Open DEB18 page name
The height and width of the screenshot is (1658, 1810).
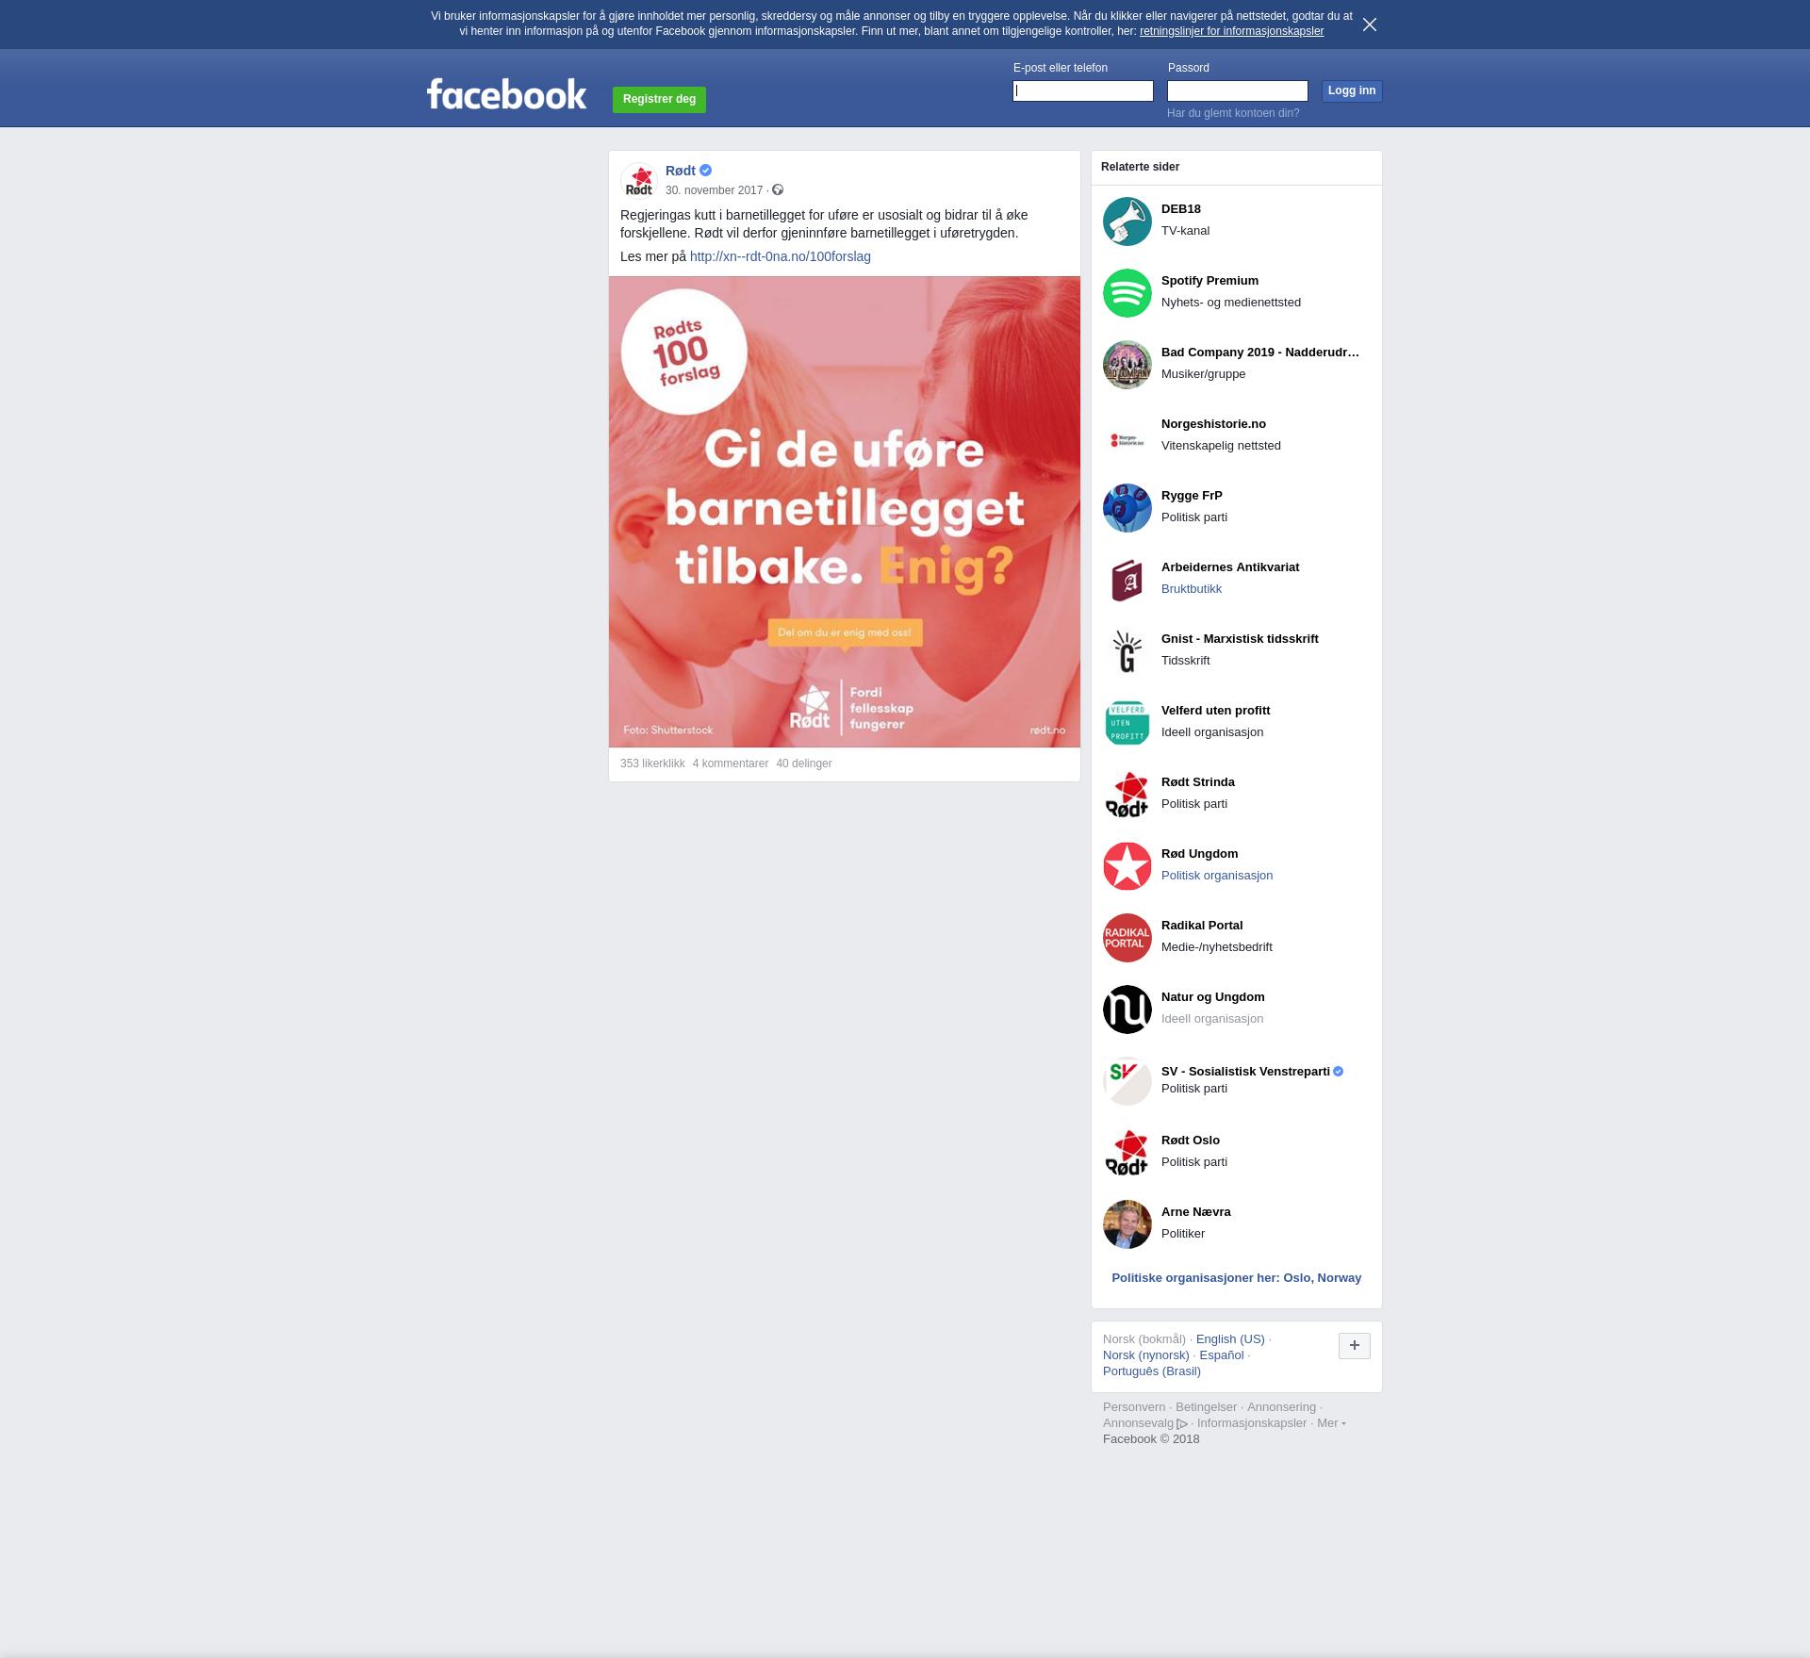point(1181,209)
